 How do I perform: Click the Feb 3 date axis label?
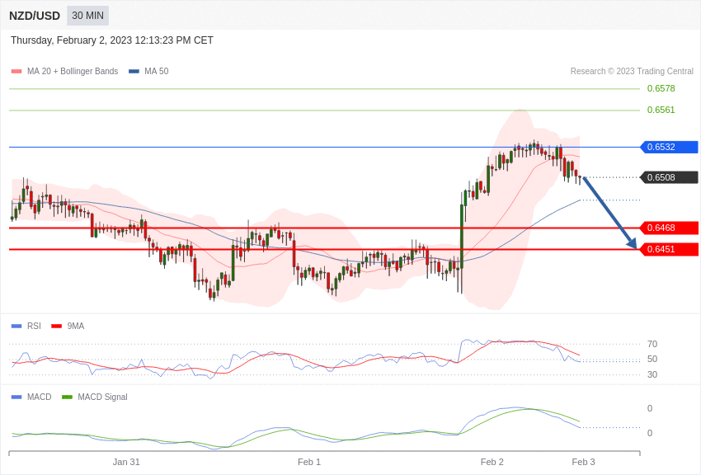pyautogui.click(x=583, y=462)
